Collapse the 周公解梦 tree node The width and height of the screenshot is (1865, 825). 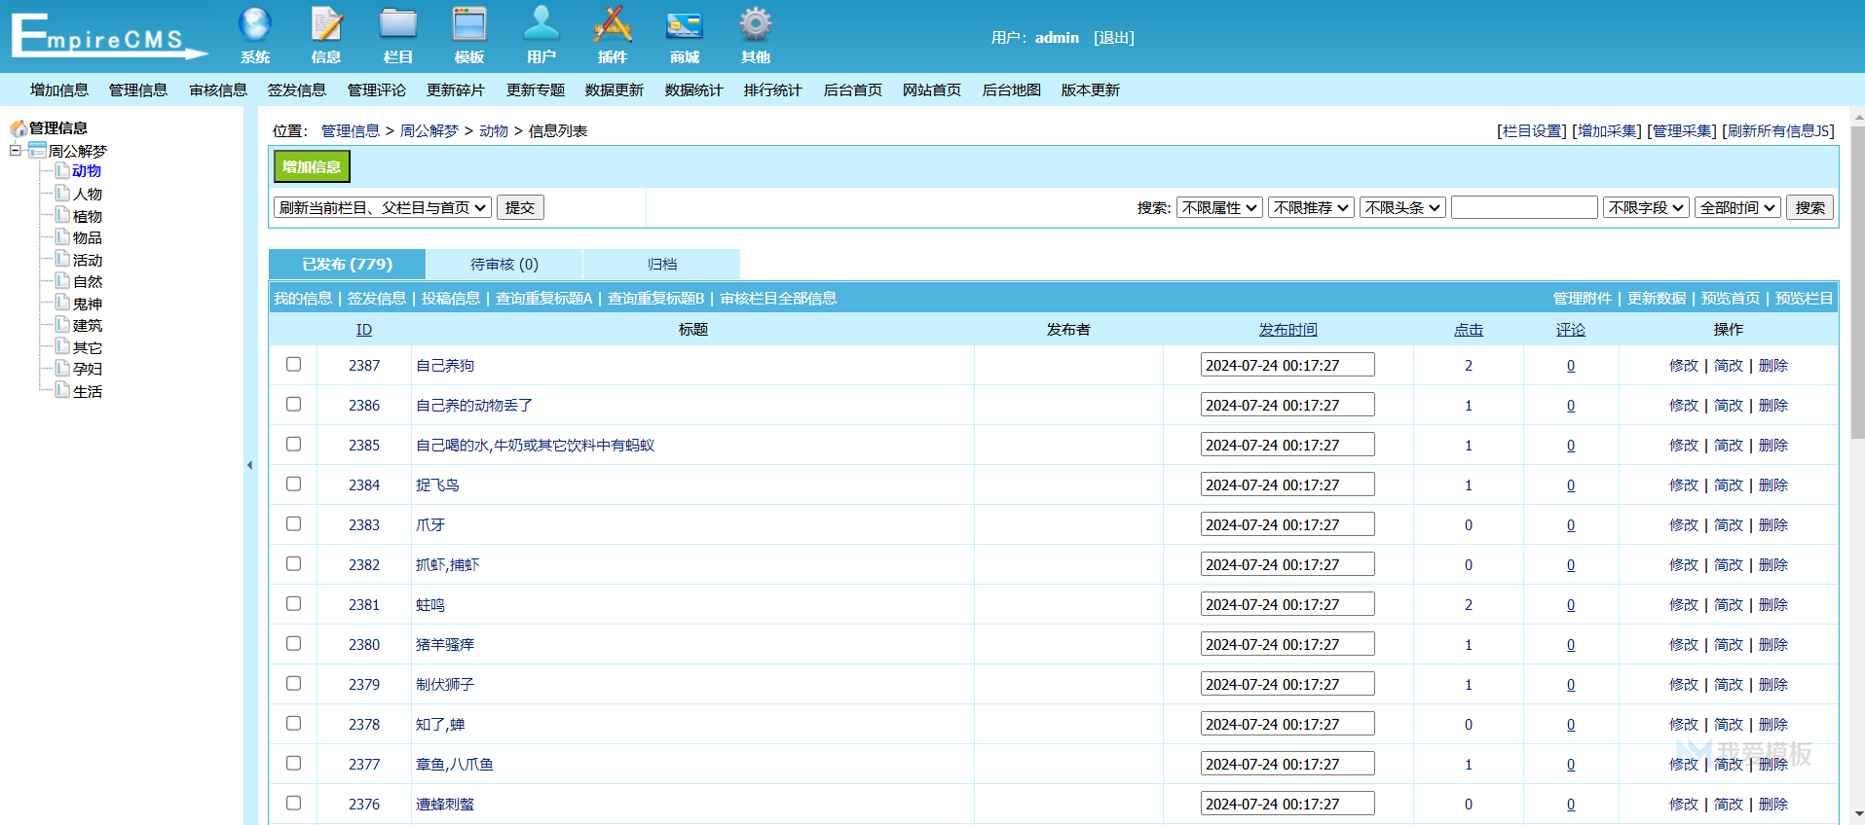click(x=16, y=150)
